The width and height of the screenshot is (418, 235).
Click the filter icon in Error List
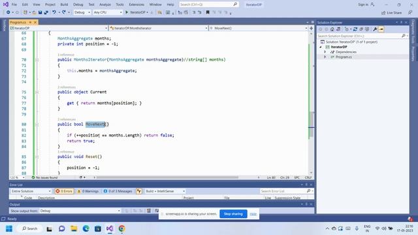tap(139, 191)
